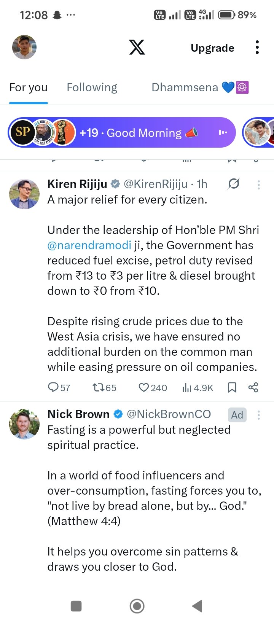Open more options for Kiren Rijiju's tweet
This screenshot has width=274, height=624.
pos(259,185)
